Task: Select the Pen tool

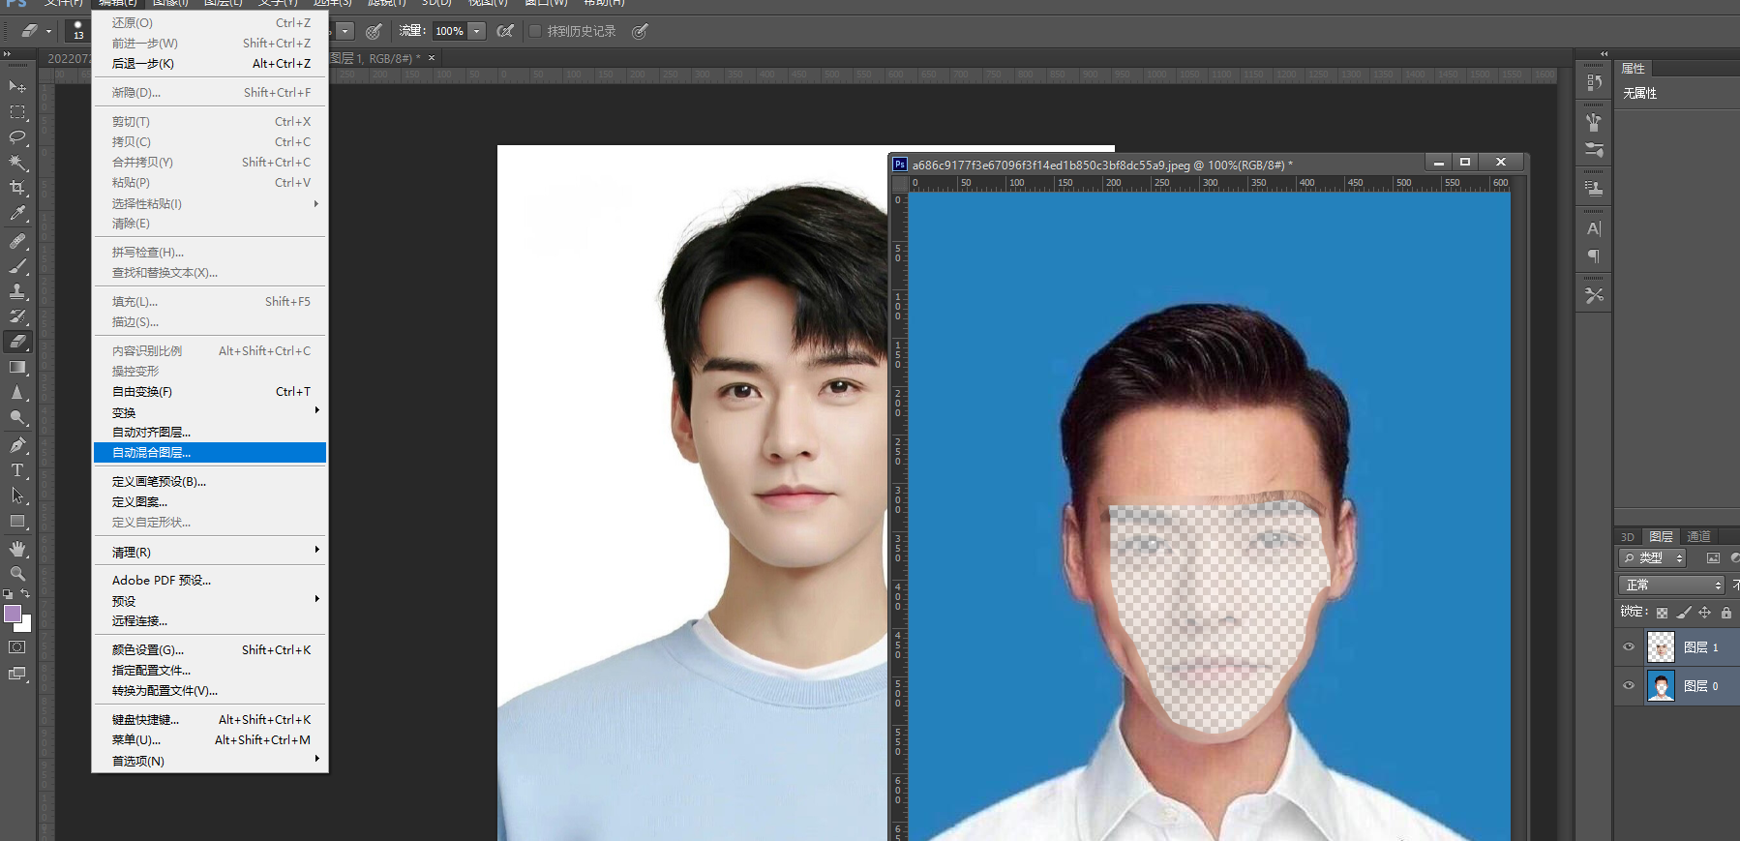Action: (17, 445)
